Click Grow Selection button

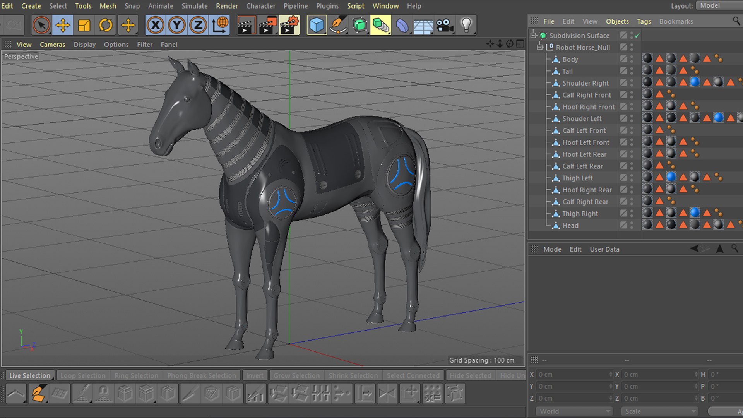(x=297, y=375)
